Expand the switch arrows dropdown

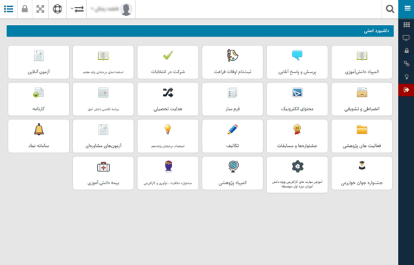tap(77, 9)
